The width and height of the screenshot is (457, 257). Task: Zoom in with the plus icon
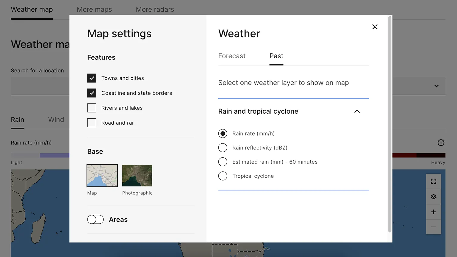pyautogui.click(x=433, y=212)
